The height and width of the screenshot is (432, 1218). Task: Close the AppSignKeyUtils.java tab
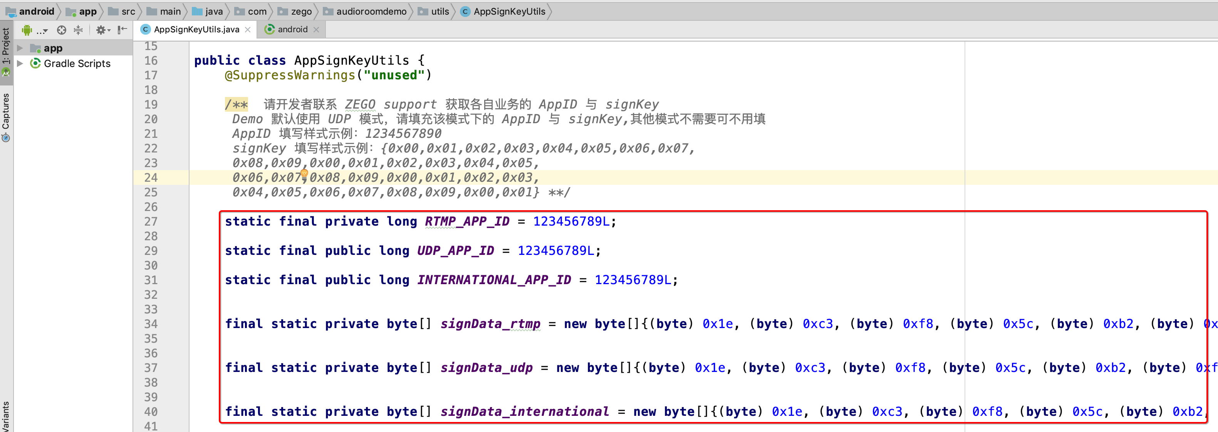pyautogui.click(x=248, y=30)
